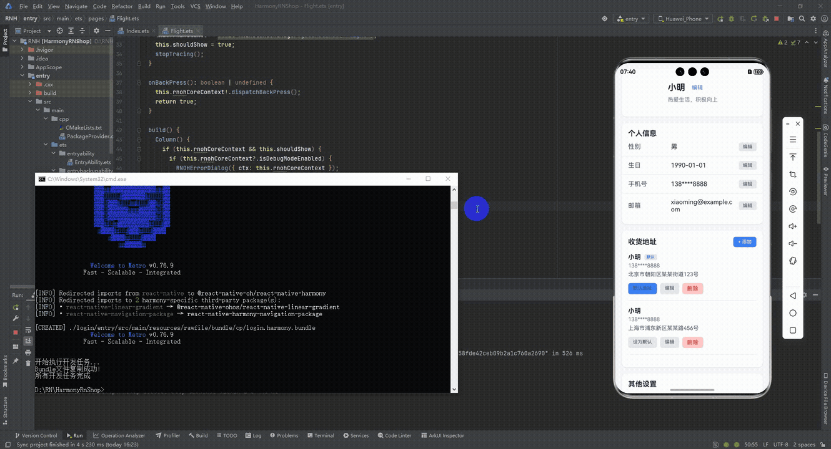This screenshot has width=831, height=449.
Task: Click the user account avatar icon
Action: pos(825,19)
